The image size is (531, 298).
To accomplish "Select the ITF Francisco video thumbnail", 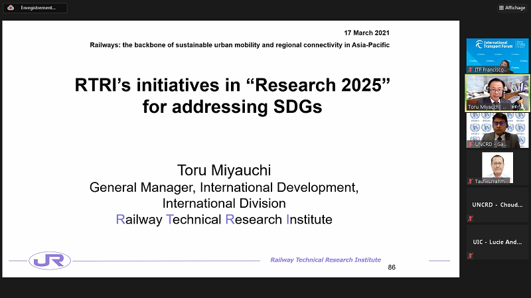I will (x=497, y=56).
